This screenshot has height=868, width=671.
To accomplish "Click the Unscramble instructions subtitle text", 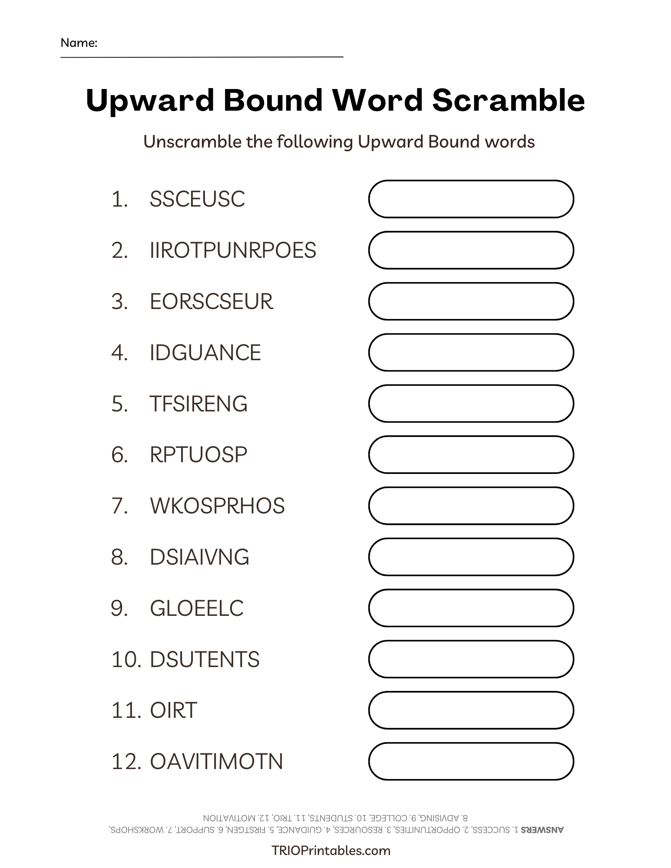I will pyautogui.click(x=339, y=142).
